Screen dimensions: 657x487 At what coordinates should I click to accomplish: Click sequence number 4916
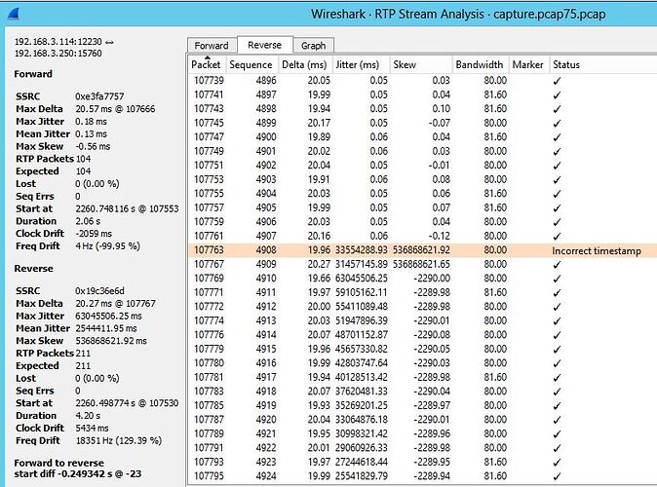tap(266, 363)
